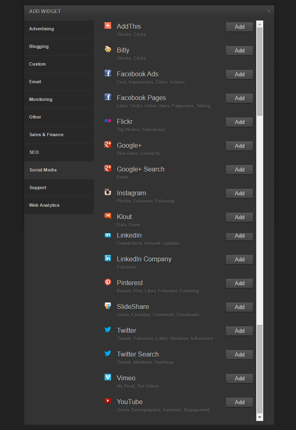
Task: Add the Facebook Pages widget
Action: (239, 98)
